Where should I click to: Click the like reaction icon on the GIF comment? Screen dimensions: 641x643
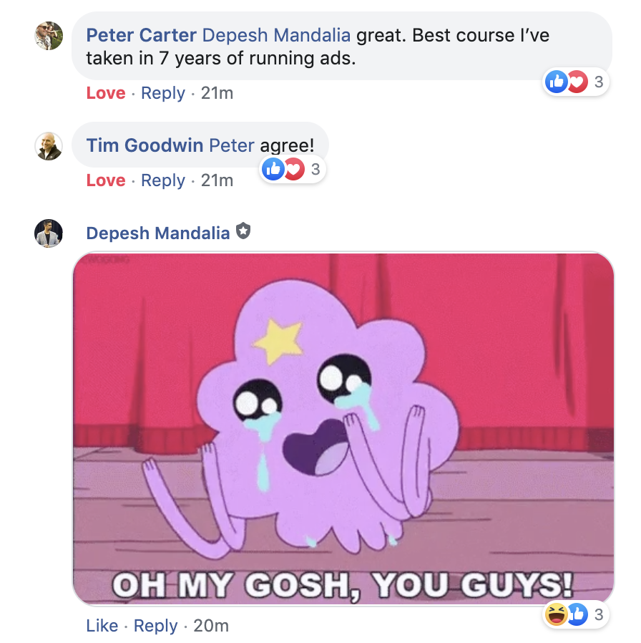pos(578,614)
